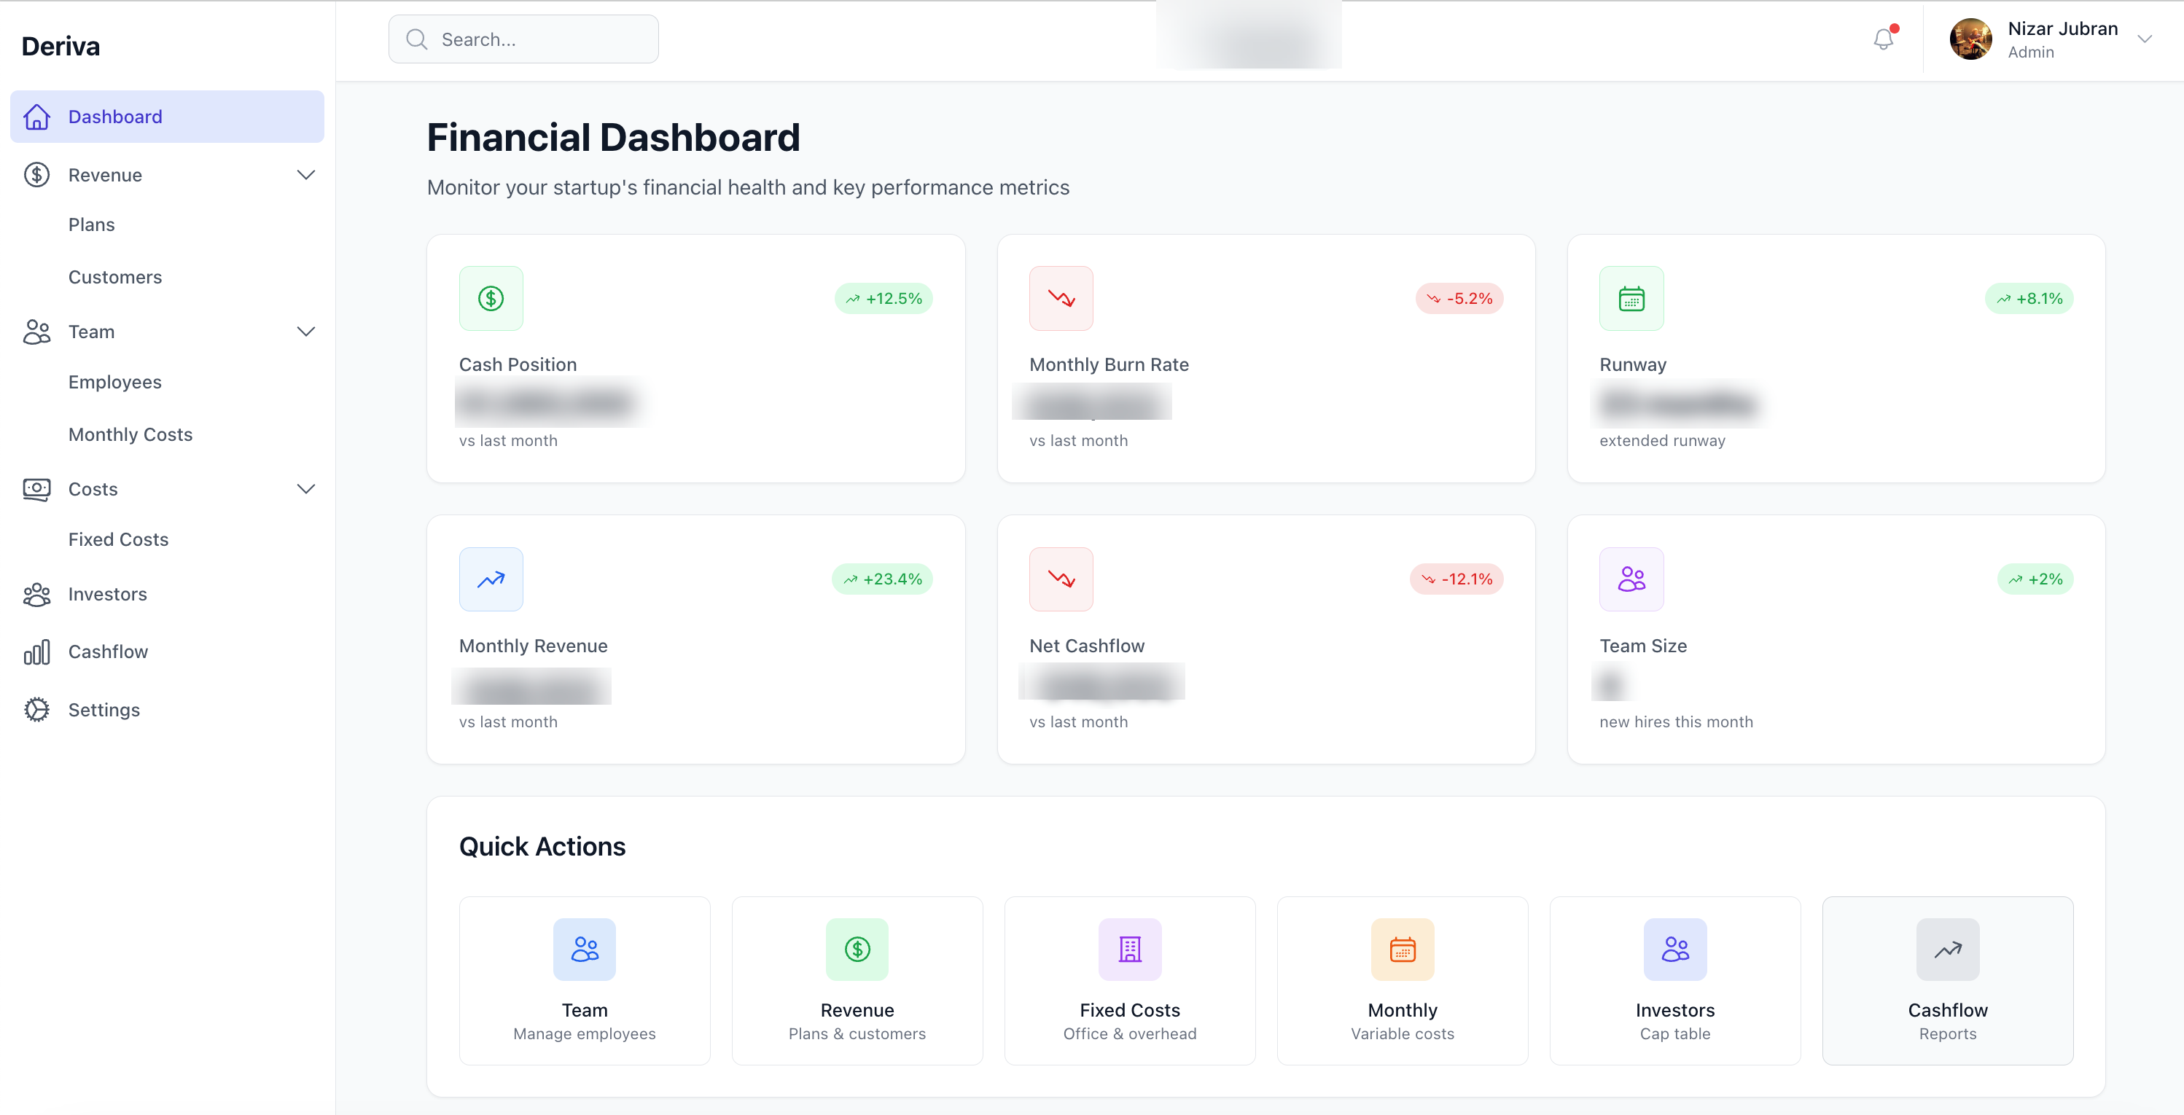Viewport: 2184px width, 1115px height.
Task: Click the Net Cashflow trending-down icon
Action: point(1061,579)
